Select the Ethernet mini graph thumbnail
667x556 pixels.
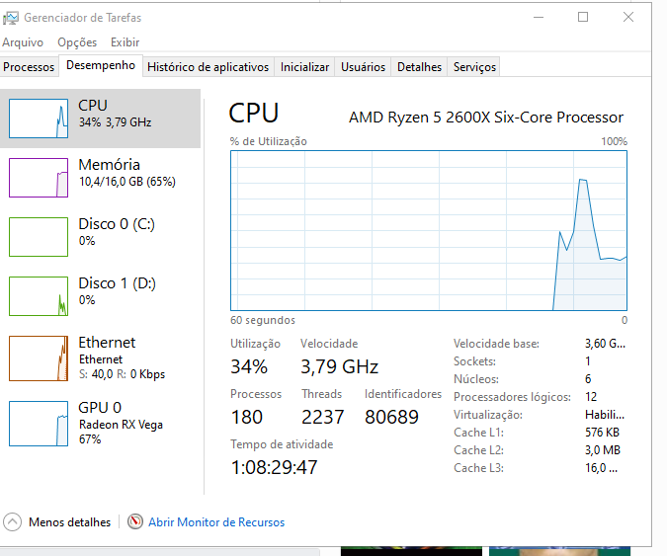point(39,358)
